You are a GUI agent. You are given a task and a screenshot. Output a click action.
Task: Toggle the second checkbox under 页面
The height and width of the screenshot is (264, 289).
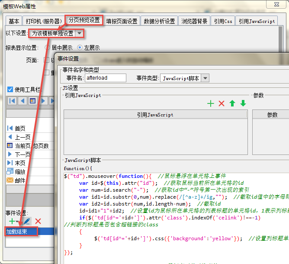(x=46, y=72)
